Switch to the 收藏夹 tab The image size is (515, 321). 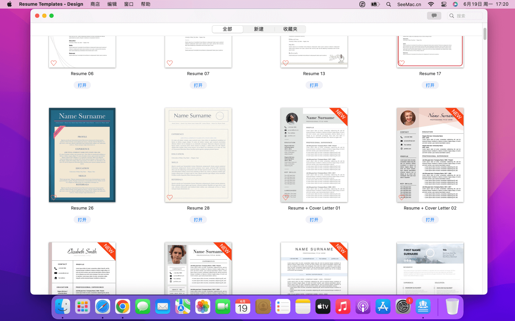pyautogui.click(x=290, y=29)
